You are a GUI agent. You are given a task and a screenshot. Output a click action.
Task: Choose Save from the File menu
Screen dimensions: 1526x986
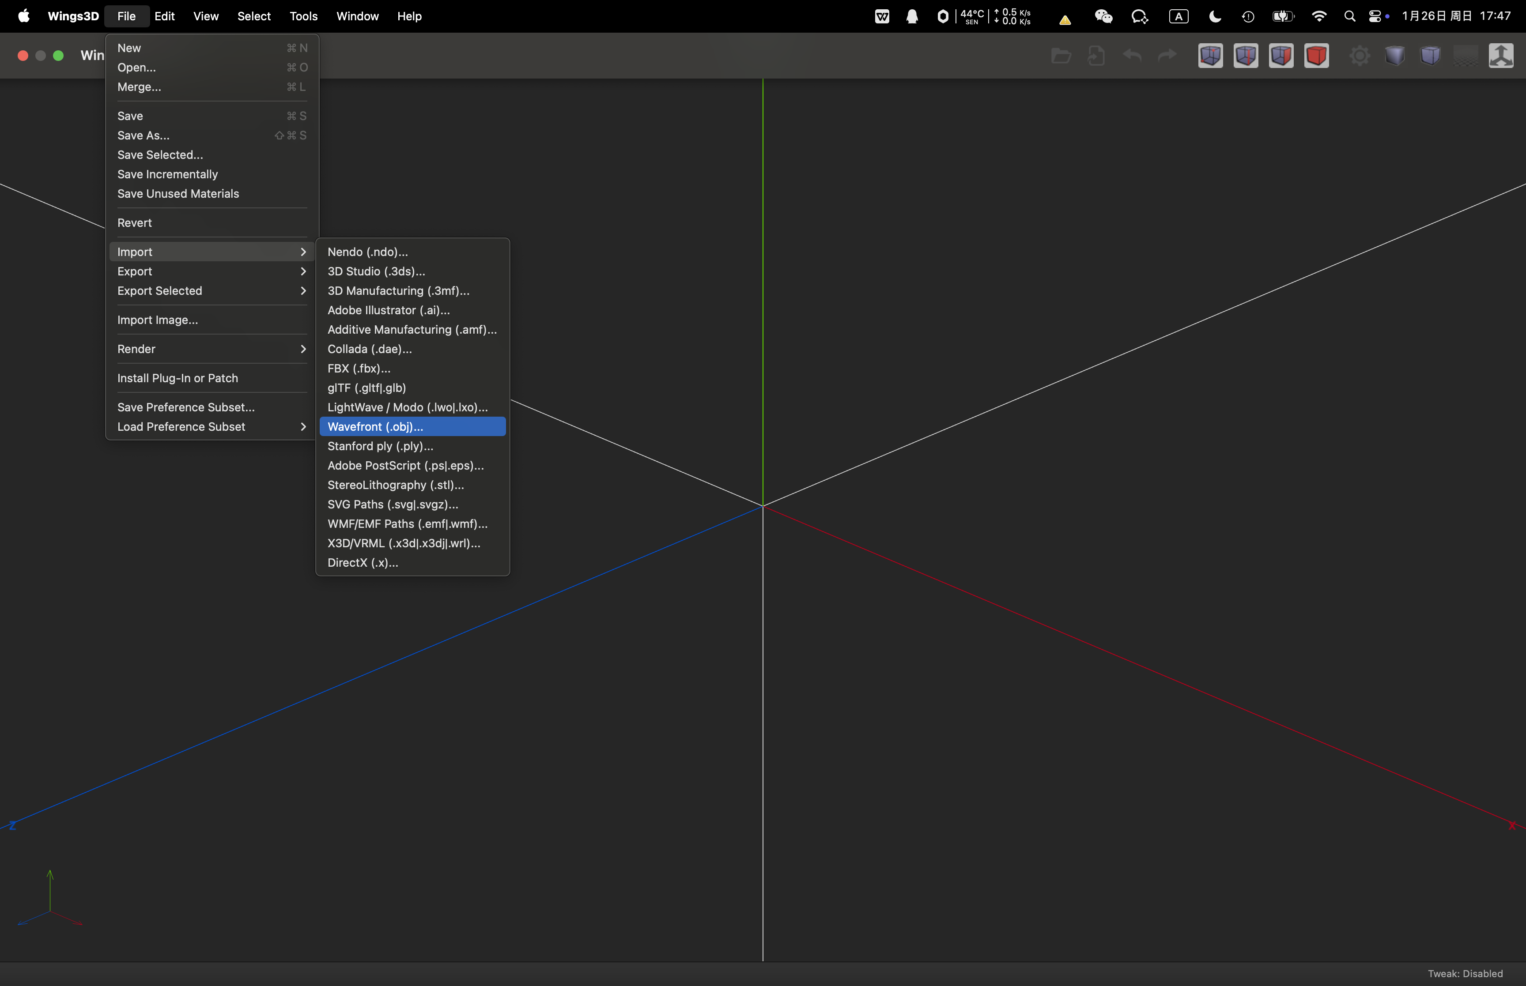(x=212, y=116)
